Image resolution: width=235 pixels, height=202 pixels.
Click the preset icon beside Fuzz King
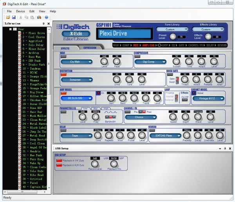coord(20,159)
